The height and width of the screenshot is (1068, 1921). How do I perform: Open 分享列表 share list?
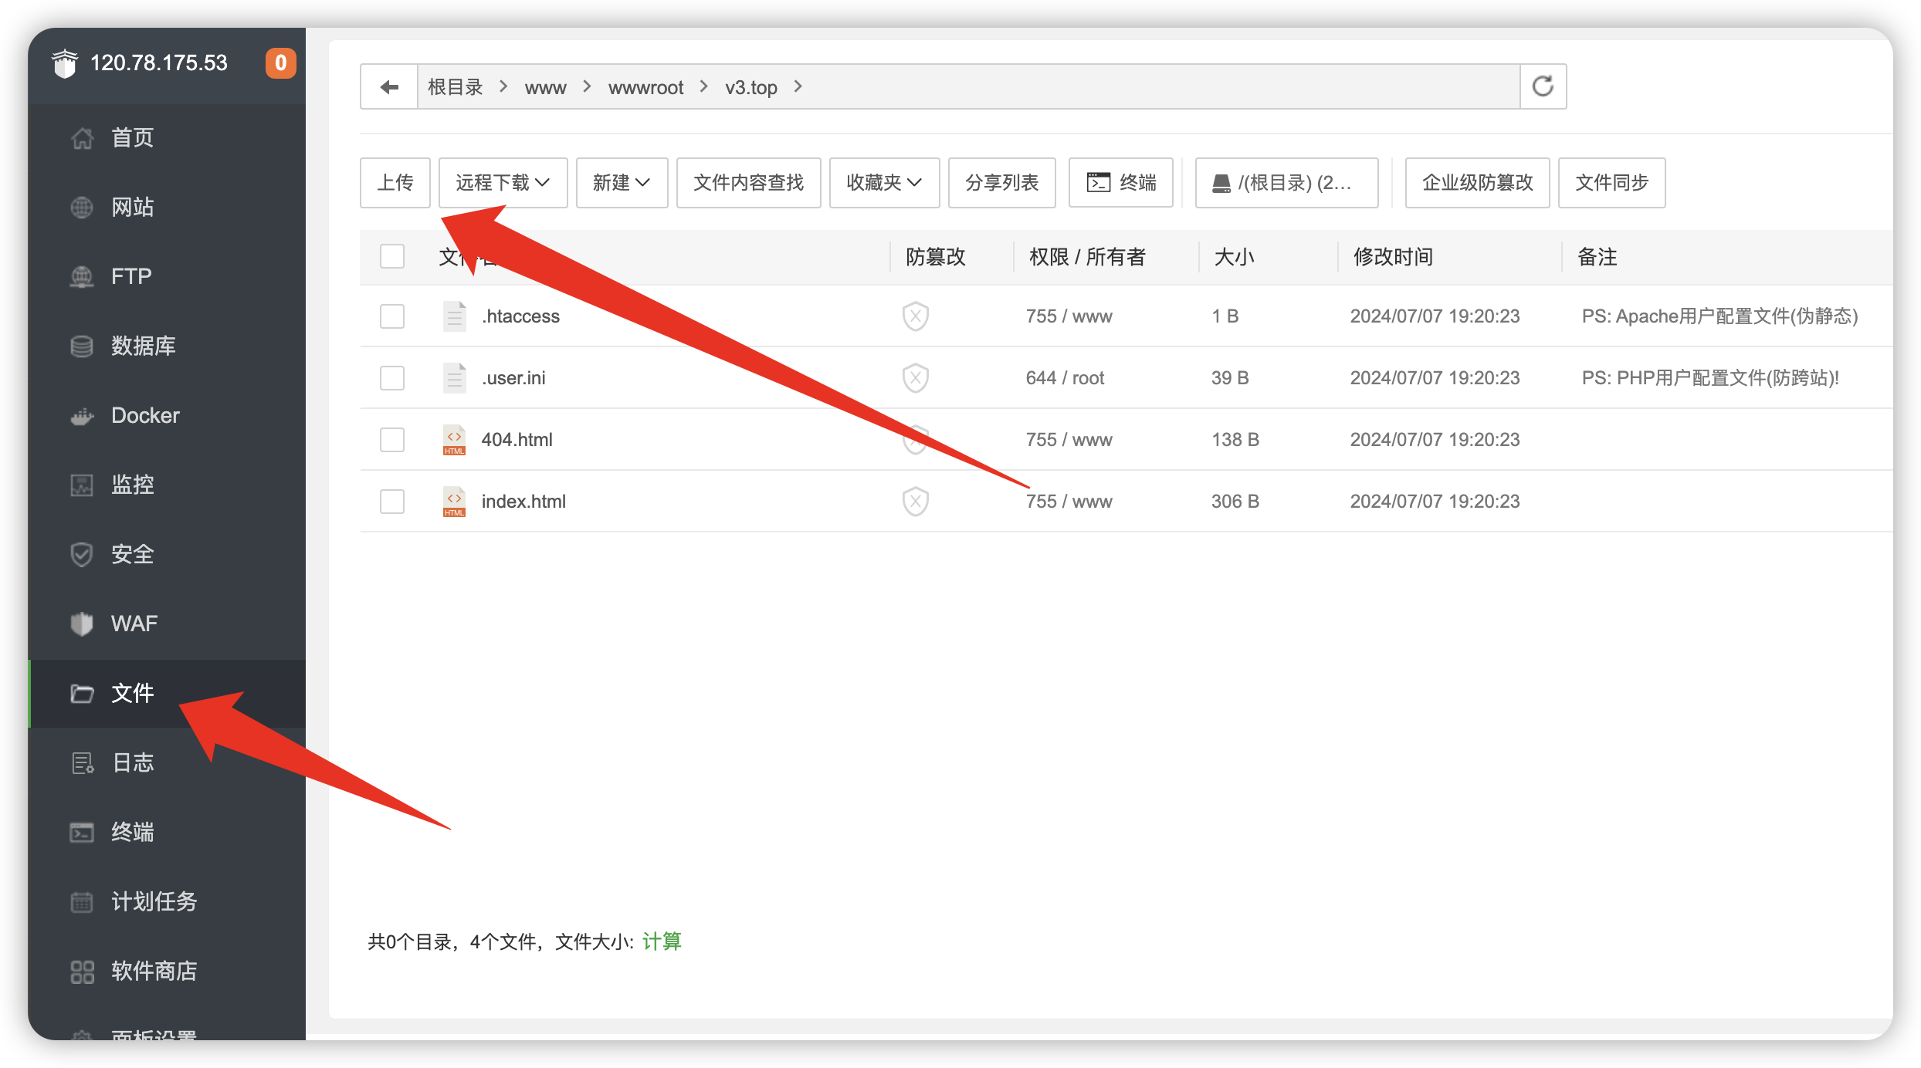1001,183
